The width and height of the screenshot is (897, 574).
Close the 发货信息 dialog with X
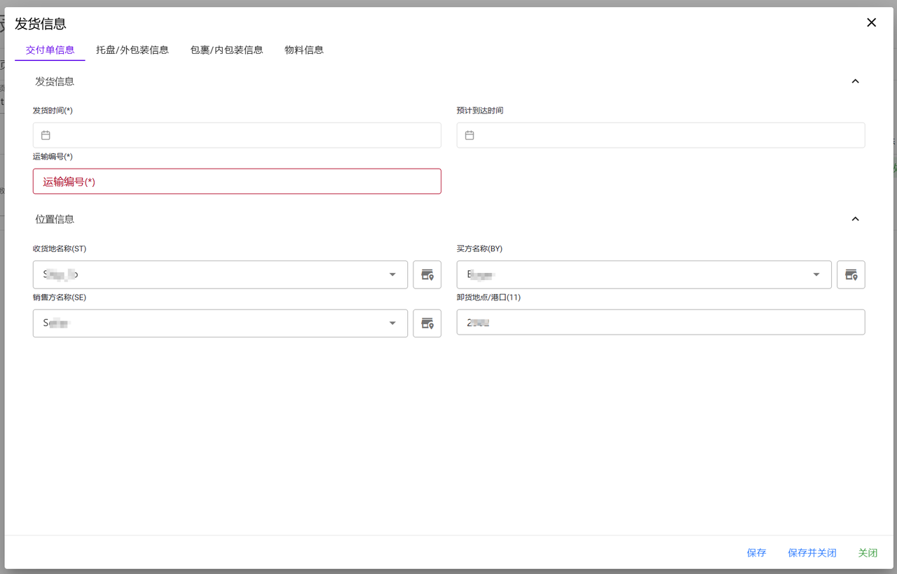[x=871, y=22]
